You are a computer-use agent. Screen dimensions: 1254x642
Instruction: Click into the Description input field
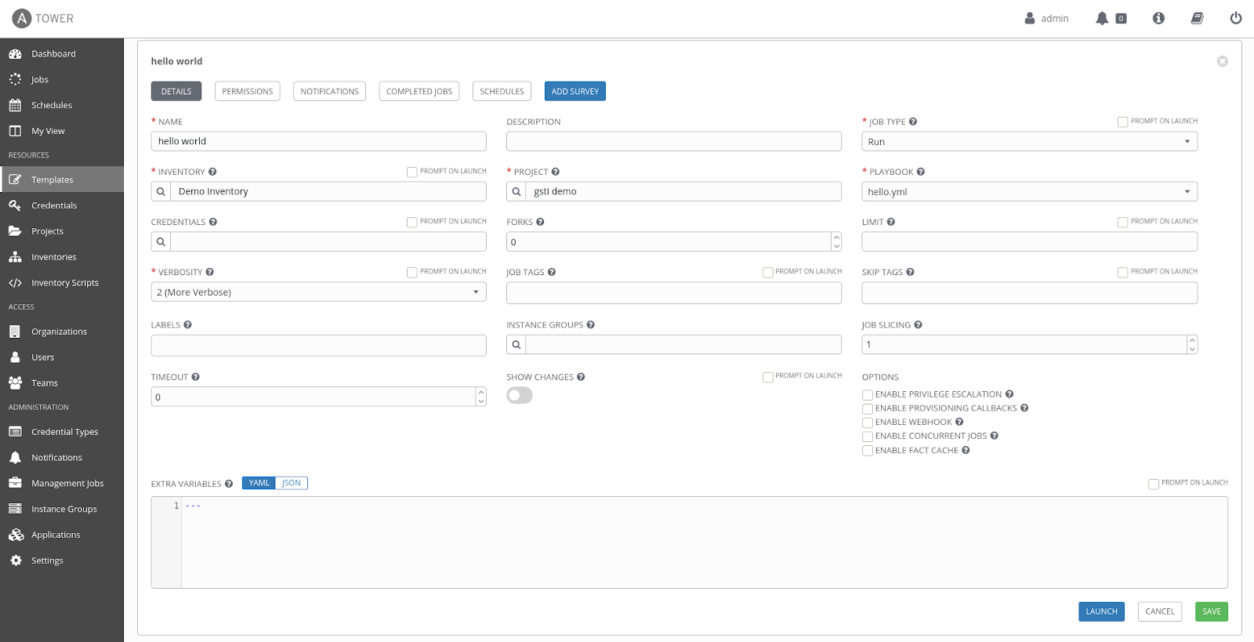click(673, 141)
